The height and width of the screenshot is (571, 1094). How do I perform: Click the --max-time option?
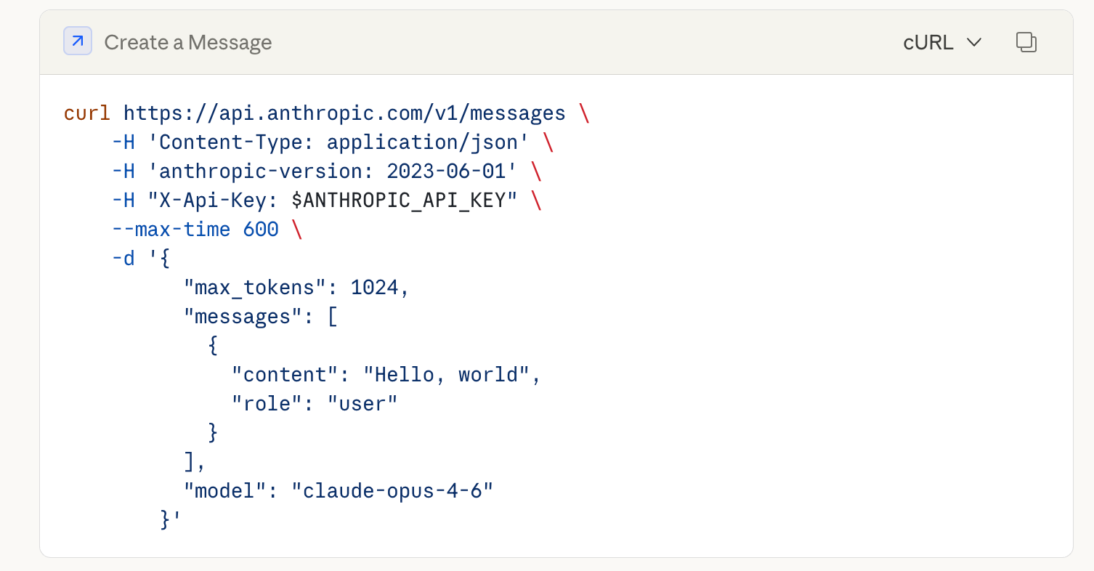171,230
